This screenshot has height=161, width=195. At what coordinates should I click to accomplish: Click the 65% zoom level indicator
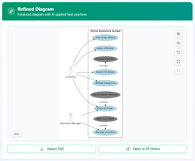coord(17,134)
